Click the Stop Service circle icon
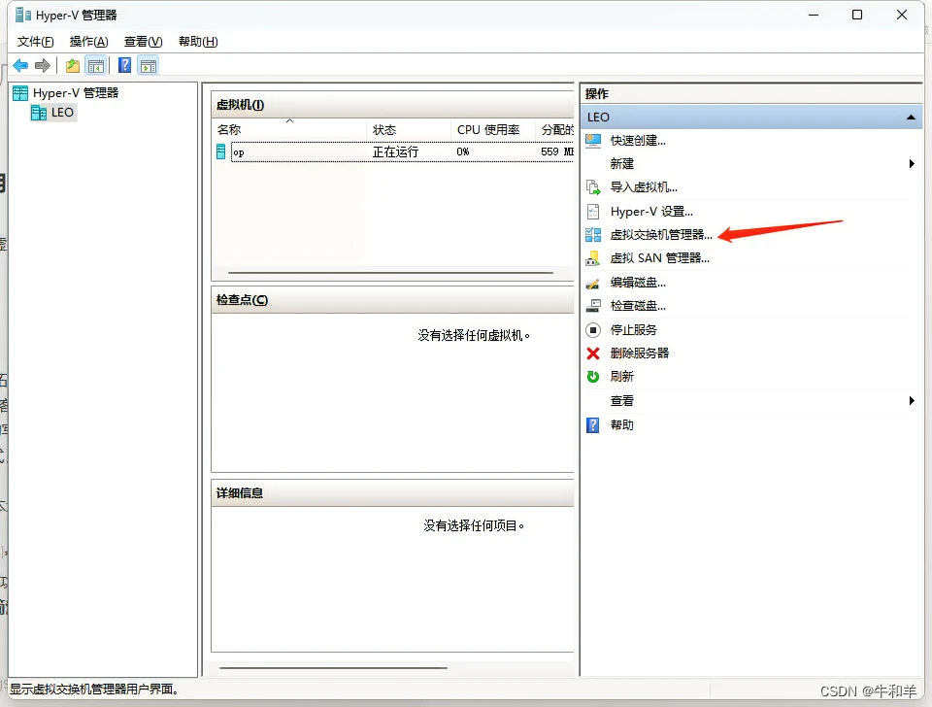932x707 pixels. tap(593, 329)
